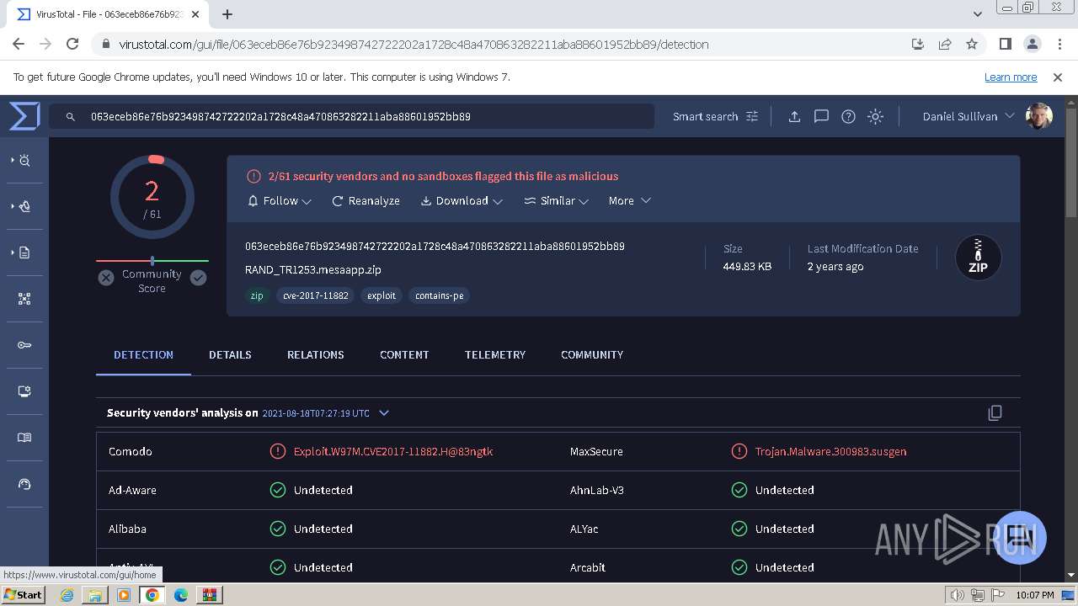
Task: Open the API key sidebar icon
Action: [x=24, y=345]
